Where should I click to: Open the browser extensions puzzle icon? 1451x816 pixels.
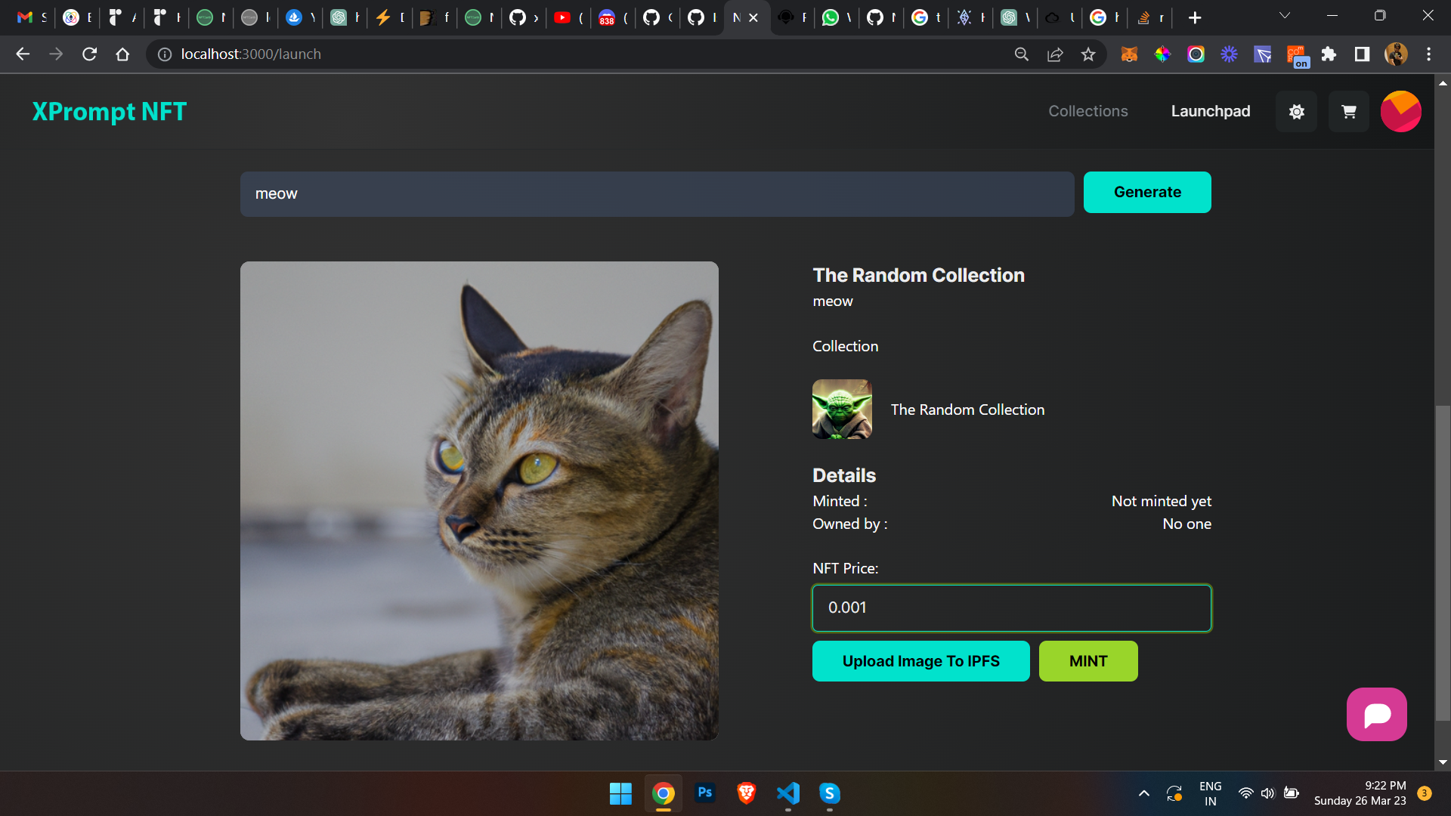(1329, 54)
